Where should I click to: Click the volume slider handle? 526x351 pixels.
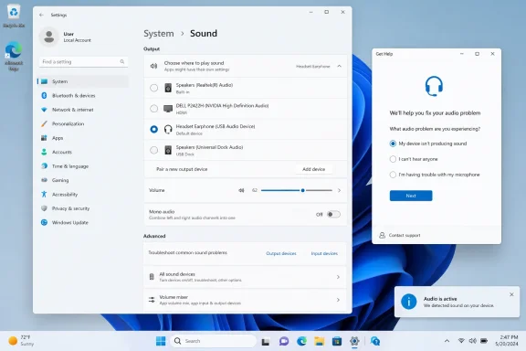[303, 190]
